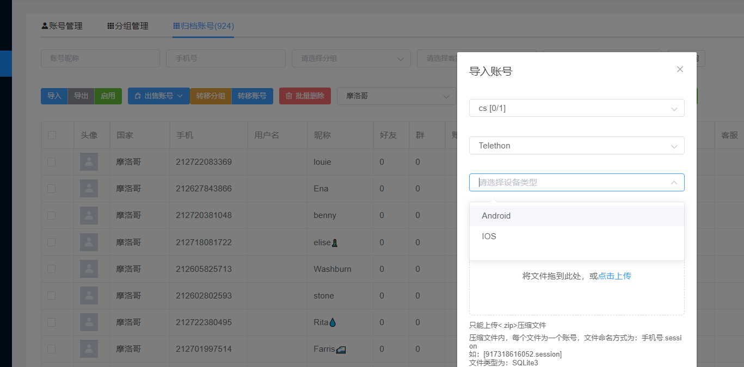Switch to 分组管理 tab
The width and height of the screenshot is (744, 367).
coord(128,26)
